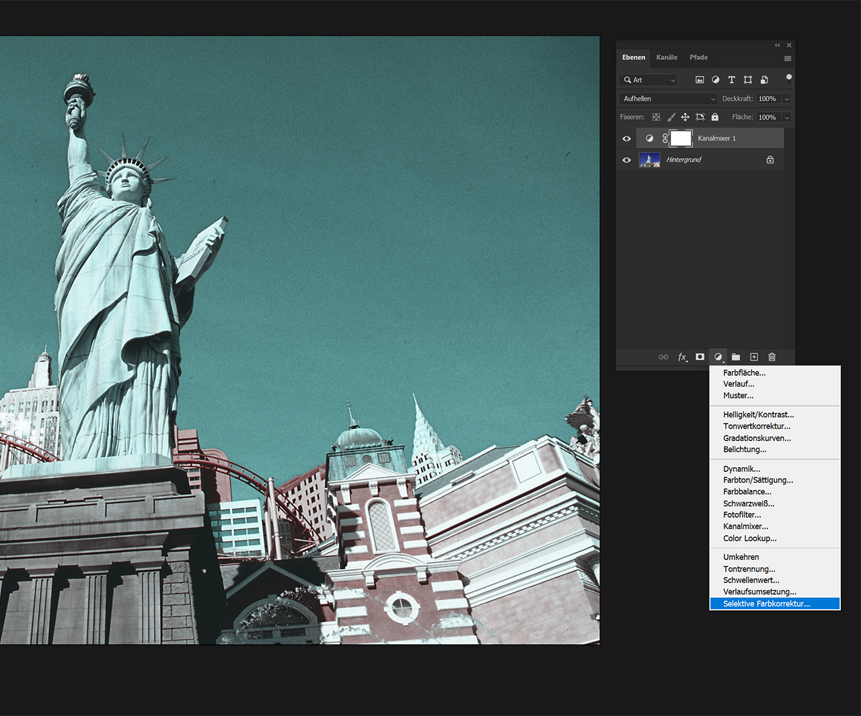Select the Kanalmixer 1 white mask thumbnail

(681, 138)
